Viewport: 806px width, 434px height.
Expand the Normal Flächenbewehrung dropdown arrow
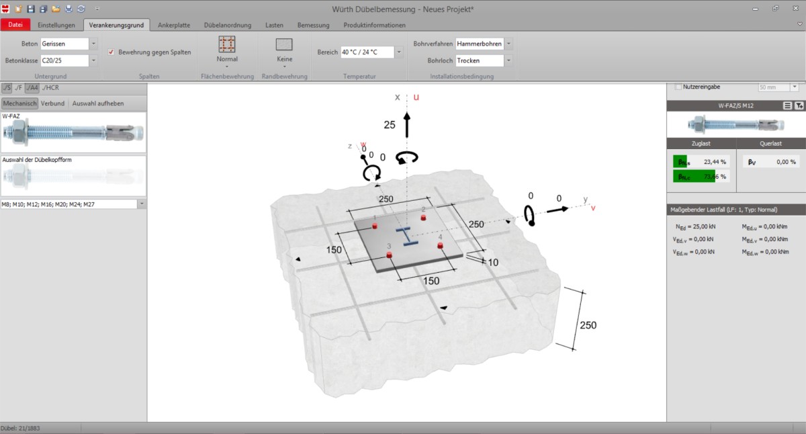point(227,67)
